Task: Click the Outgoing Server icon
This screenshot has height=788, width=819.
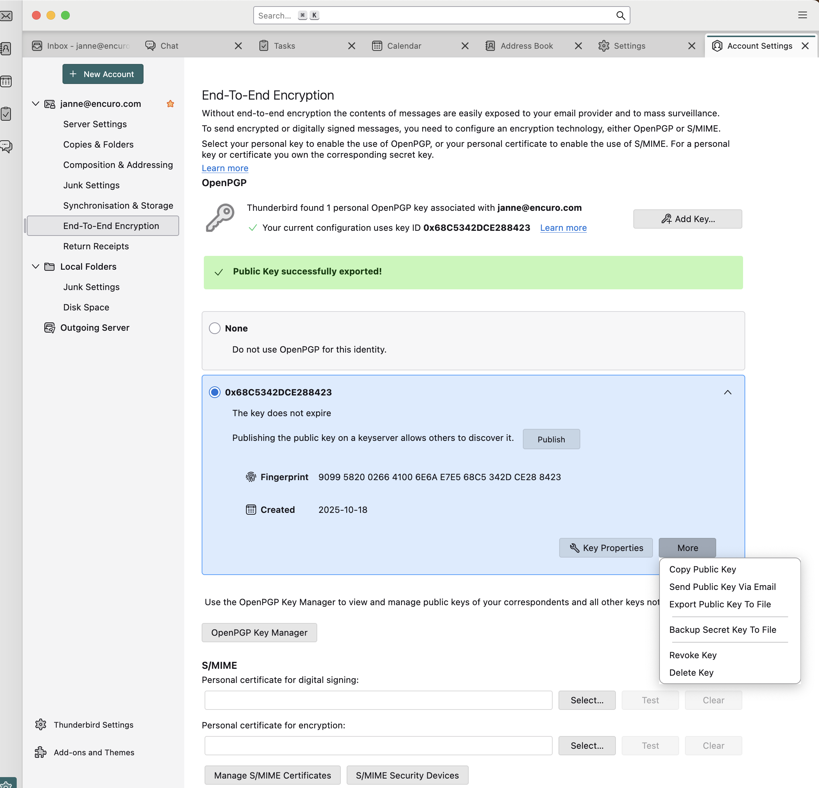Action: point(50,328)
